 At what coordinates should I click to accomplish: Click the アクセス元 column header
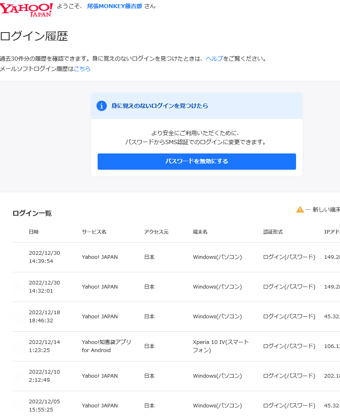point(156,232)
